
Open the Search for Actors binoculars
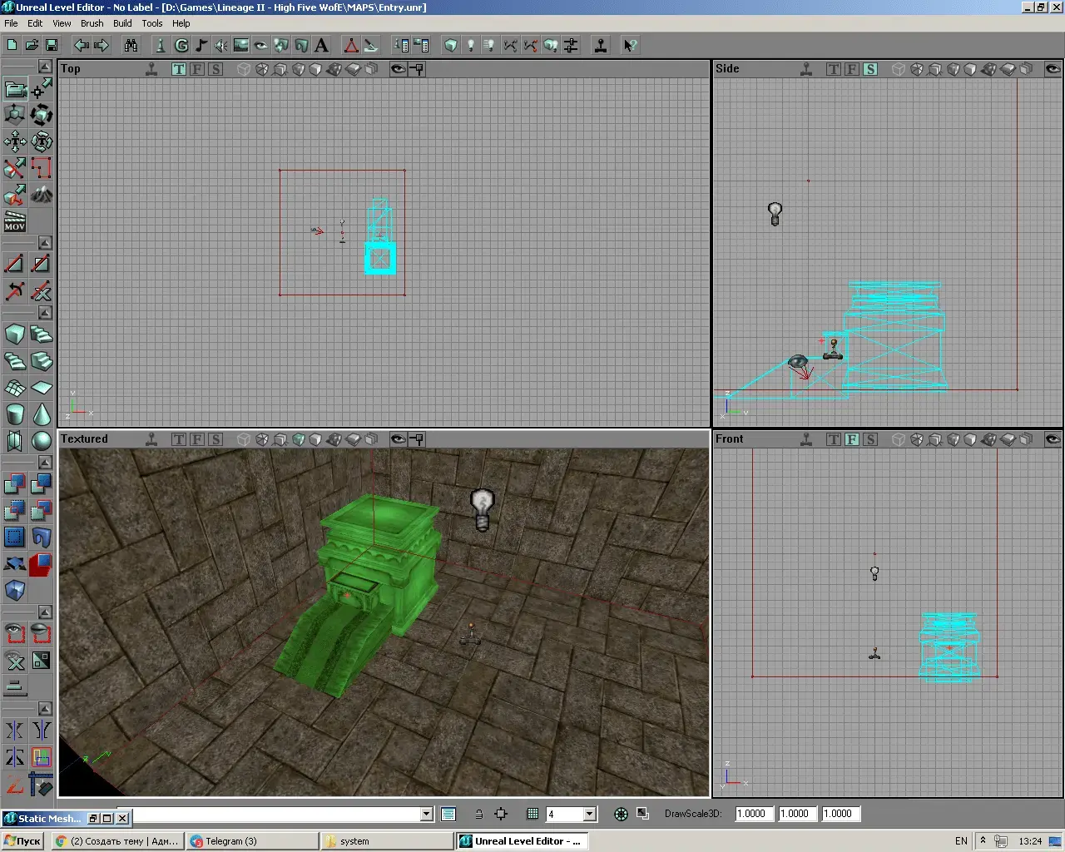point(131,46)
